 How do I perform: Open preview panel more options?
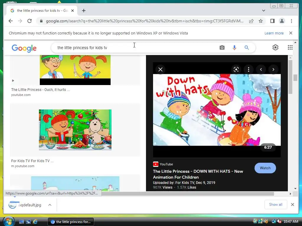(x=248, y=69)
